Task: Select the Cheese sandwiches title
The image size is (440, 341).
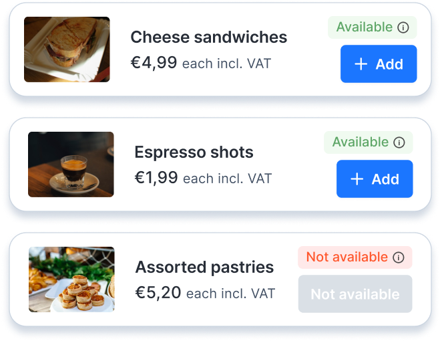Action: 208,37
